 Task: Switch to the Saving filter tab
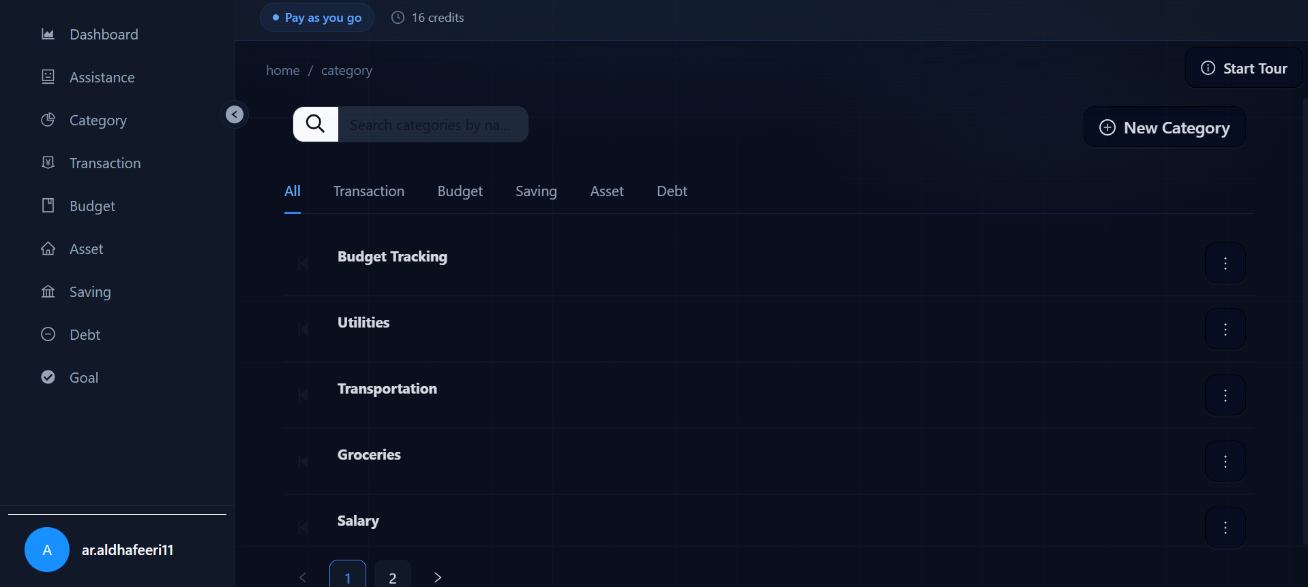coord(536,191)
